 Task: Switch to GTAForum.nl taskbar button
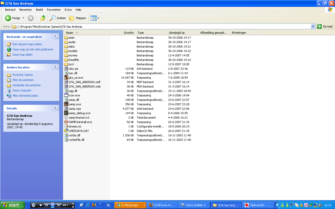(x=162, y=205)
